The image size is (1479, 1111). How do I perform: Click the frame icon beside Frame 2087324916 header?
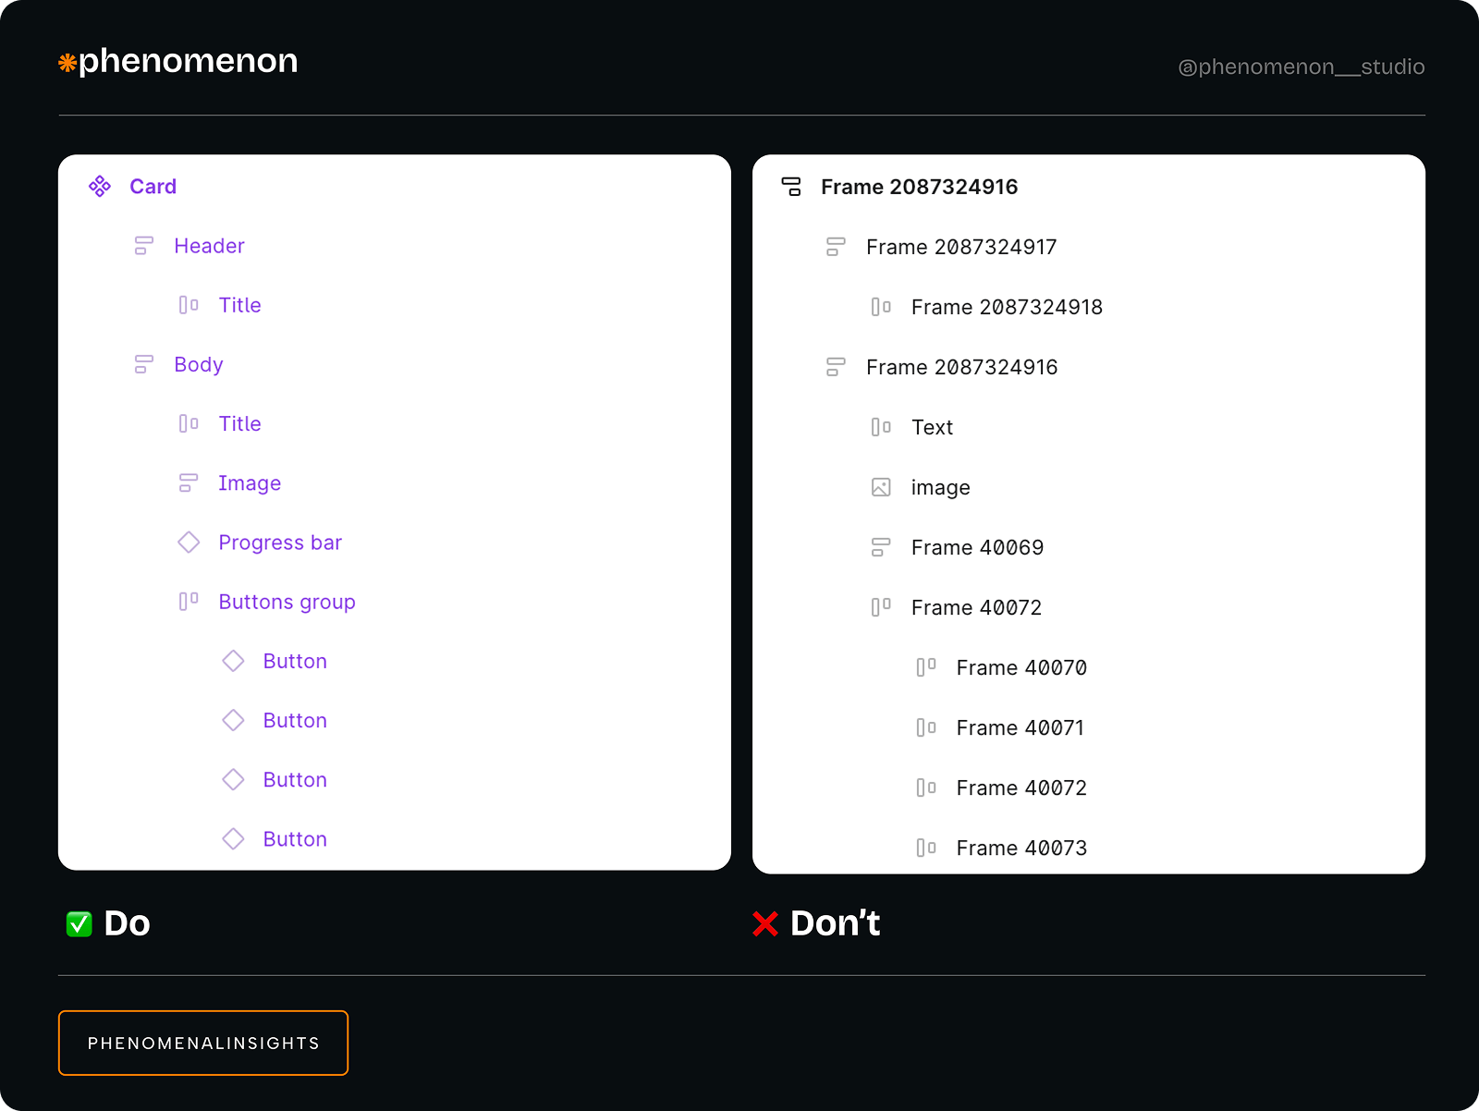791,186
